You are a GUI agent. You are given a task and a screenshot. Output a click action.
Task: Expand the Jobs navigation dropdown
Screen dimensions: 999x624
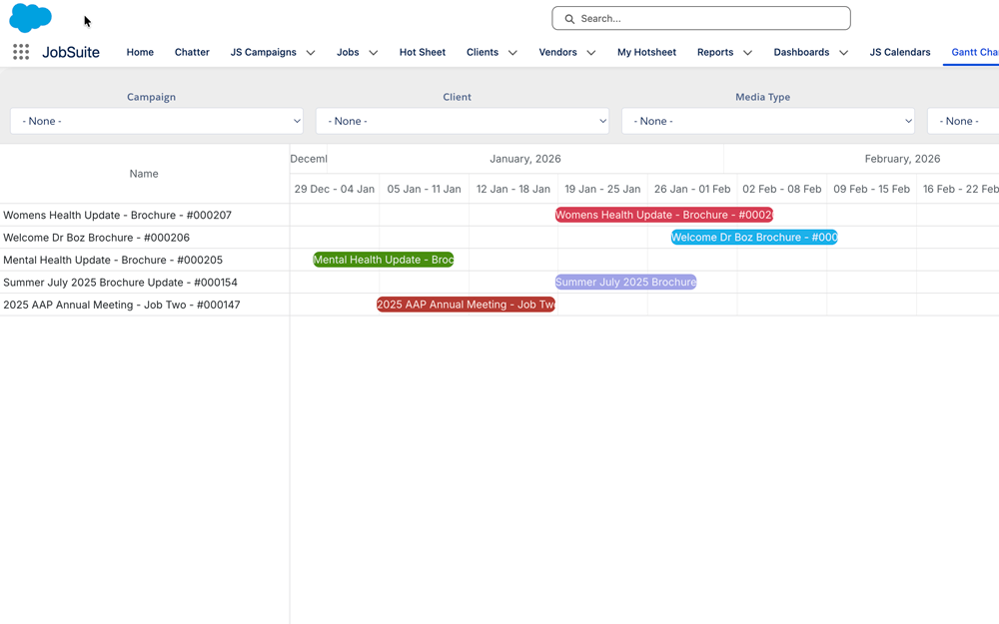(x=373, y=52)
